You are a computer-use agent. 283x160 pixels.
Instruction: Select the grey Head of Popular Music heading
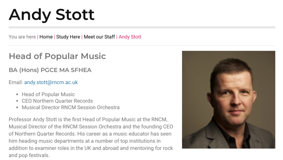pyautogui.click(x=57, y=56)
